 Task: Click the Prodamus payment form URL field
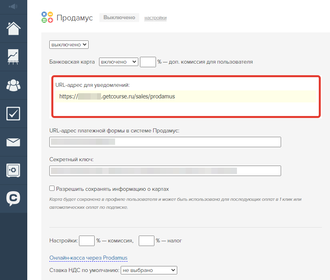tap(165, 142)
